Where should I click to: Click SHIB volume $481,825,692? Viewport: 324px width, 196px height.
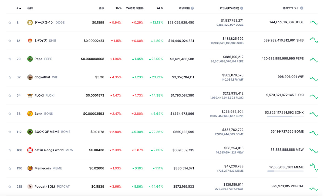(233, 39)
